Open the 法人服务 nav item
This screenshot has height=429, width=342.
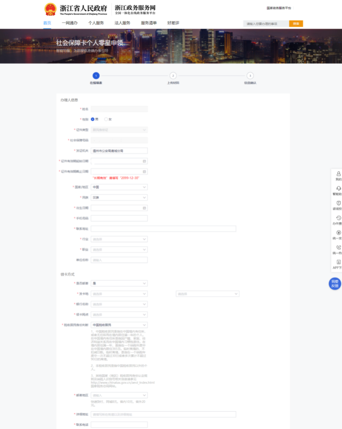(x=122, y=23)
